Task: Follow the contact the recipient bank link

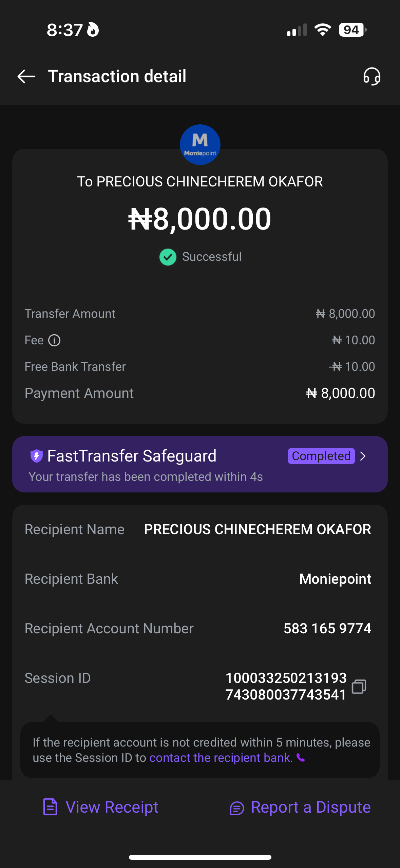Action: [221, 758]
